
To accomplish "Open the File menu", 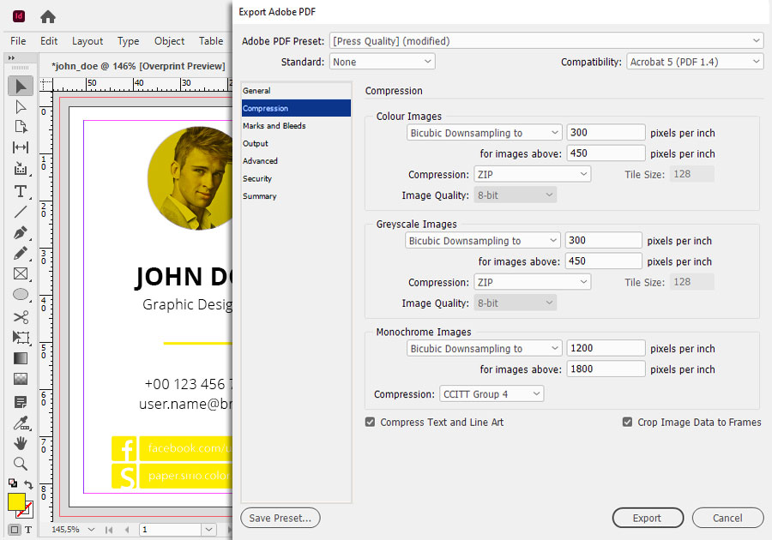I will [x=18, y=41].
